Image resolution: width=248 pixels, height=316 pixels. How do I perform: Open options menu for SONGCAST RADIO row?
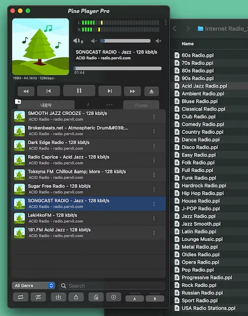tap(154, 204)
